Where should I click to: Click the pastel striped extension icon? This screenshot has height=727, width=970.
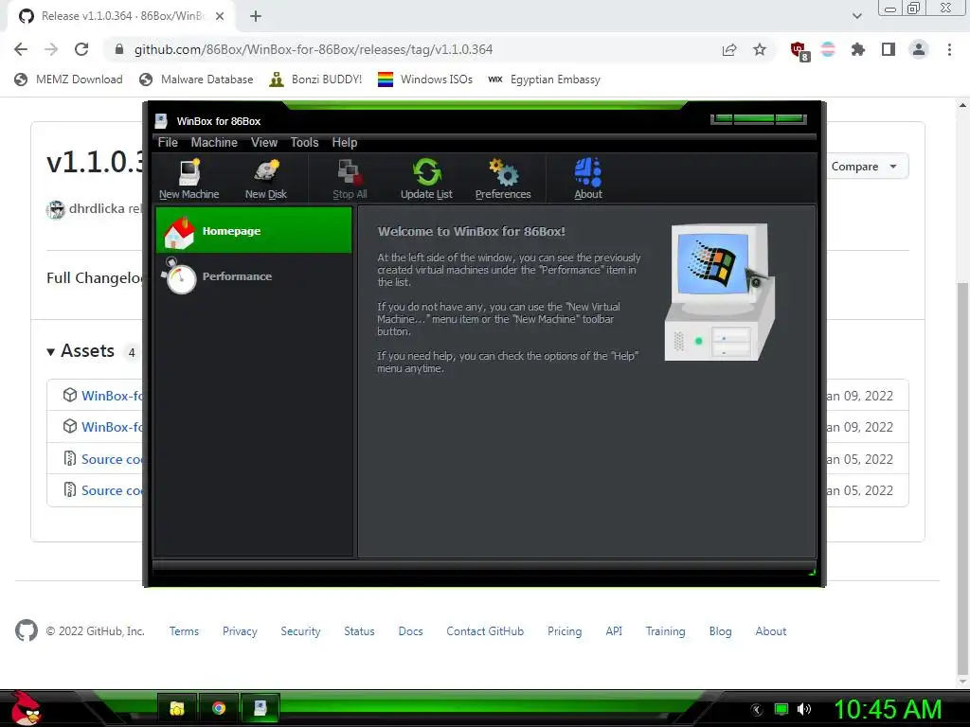tap(828, 49)
